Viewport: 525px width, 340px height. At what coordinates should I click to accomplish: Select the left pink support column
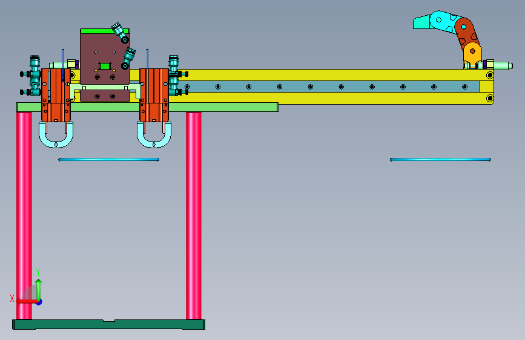point(24,216)
